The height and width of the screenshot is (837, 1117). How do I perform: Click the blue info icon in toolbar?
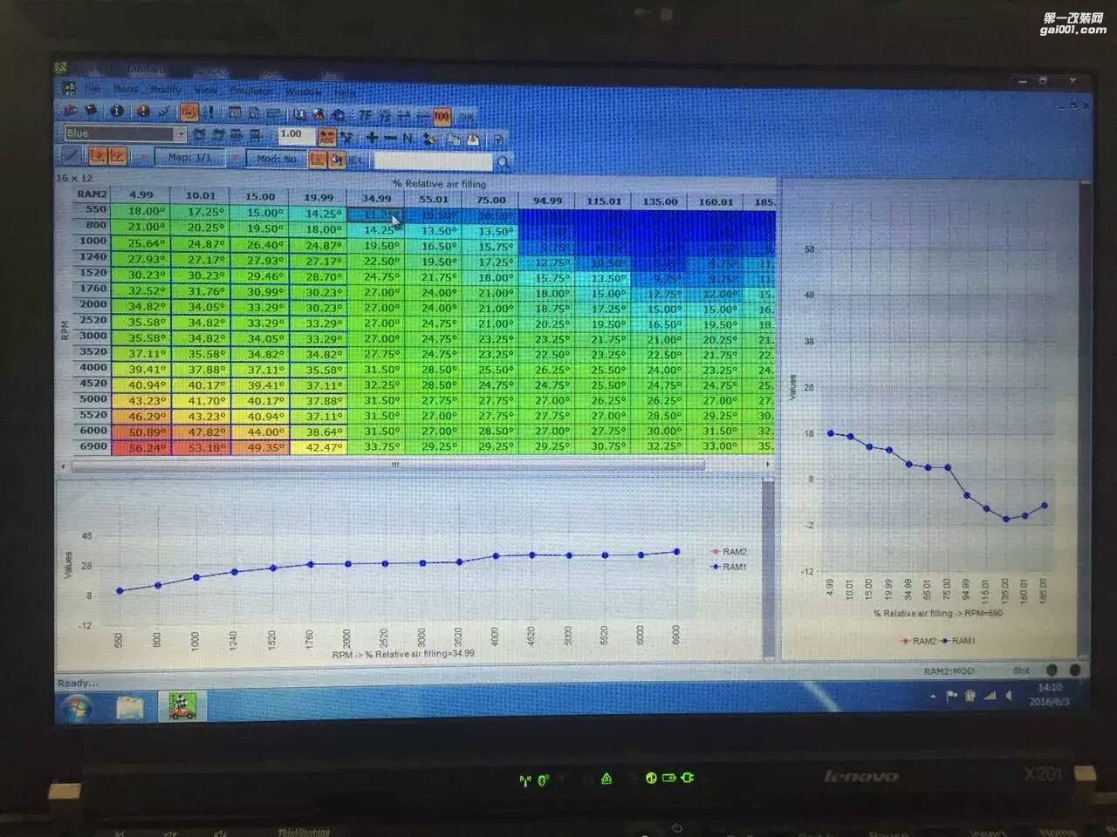(116, 112)
